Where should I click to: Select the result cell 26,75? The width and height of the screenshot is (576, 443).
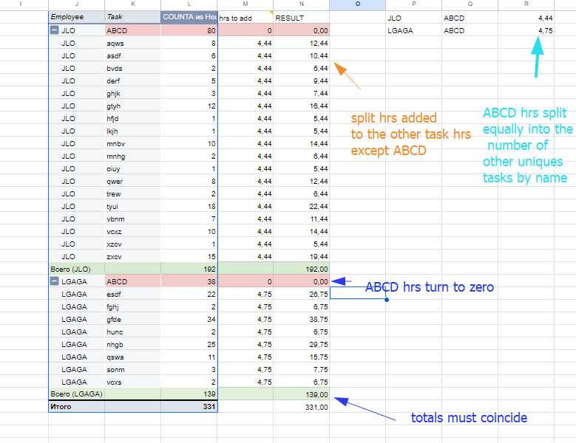(301, 294)
